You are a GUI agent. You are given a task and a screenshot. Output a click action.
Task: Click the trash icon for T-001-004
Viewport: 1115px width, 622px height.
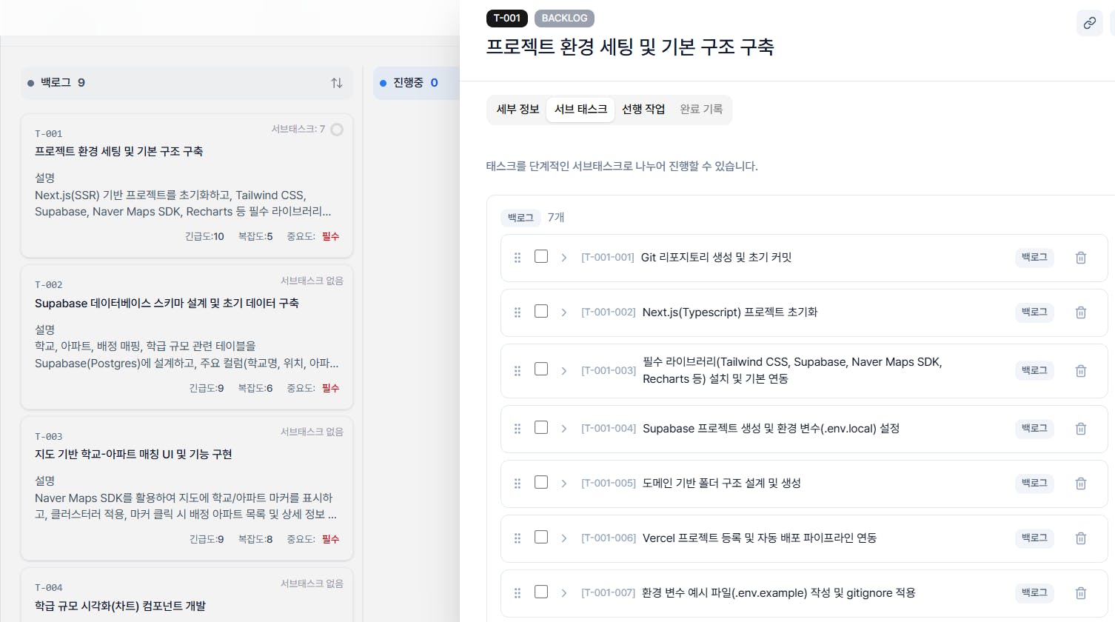pos(1080,429)
